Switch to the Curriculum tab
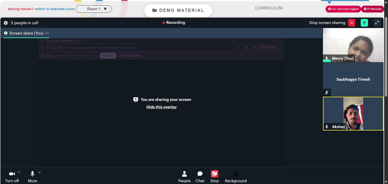The width and height of the screenshot is (388, 184). click(x=269, y=8)
